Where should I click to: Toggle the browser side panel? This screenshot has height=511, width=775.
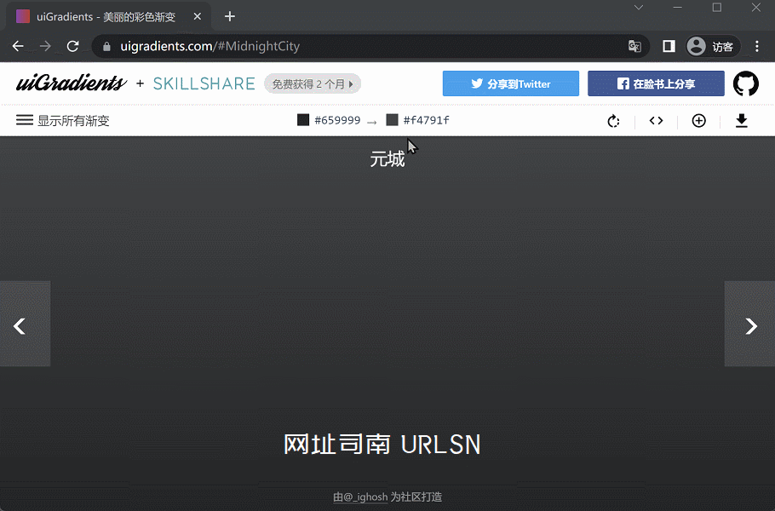tap(669, 47)
